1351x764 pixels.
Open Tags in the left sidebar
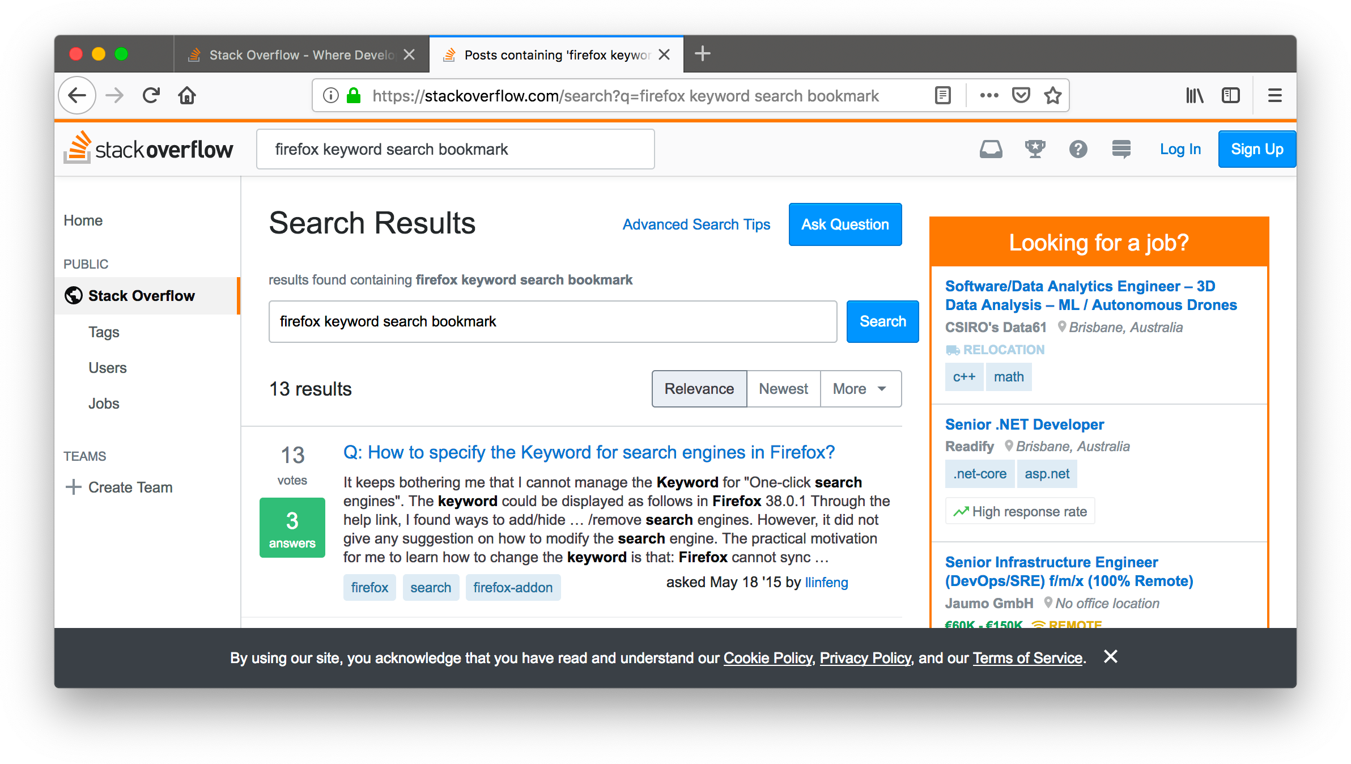[x=104, y=332]
